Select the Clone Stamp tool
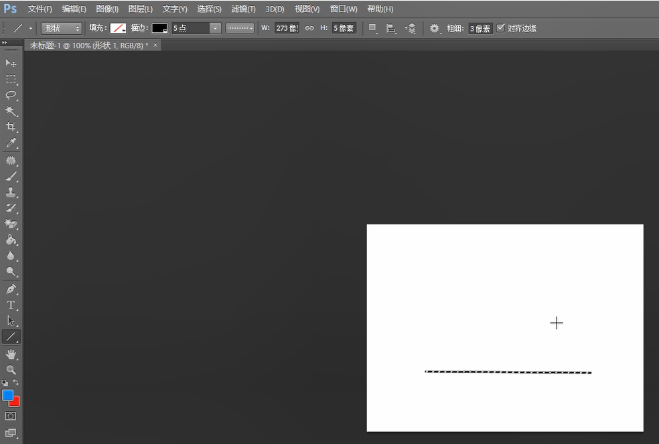The image size is (659, 444). 11,192
